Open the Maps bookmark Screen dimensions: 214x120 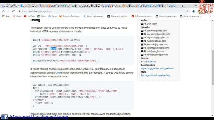pos(41,16)
